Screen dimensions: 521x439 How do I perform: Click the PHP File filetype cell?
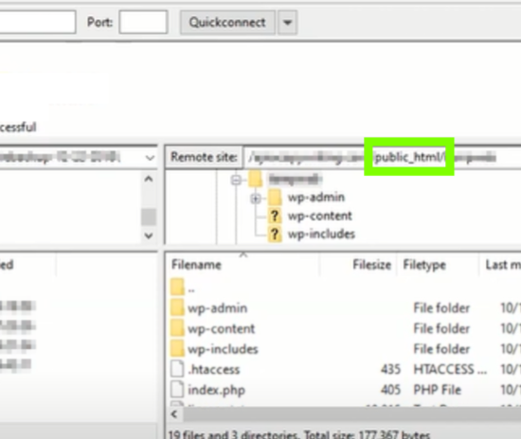click(x=438, y=390)
